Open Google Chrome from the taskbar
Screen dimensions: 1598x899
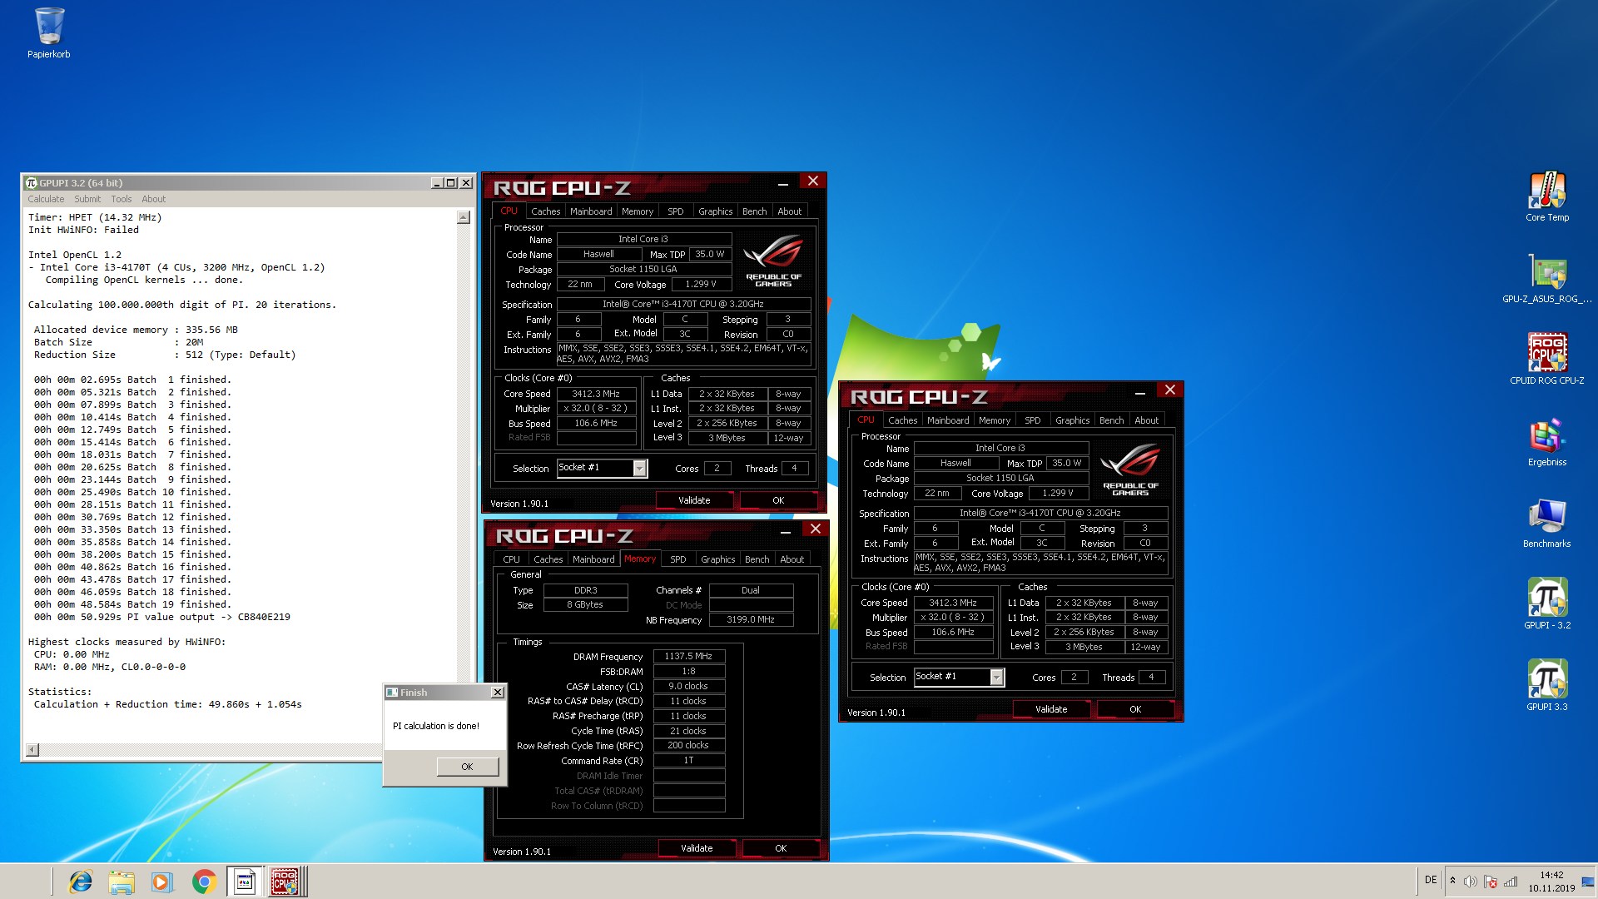tap(204, 882)
